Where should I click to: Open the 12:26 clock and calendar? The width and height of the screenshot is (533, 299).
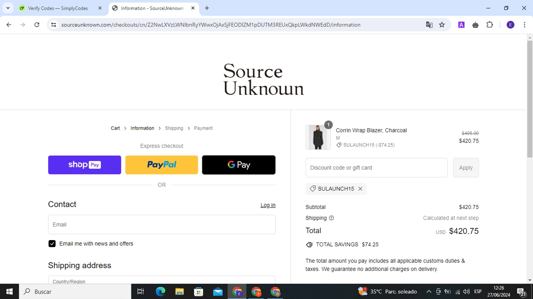(499, 292)
